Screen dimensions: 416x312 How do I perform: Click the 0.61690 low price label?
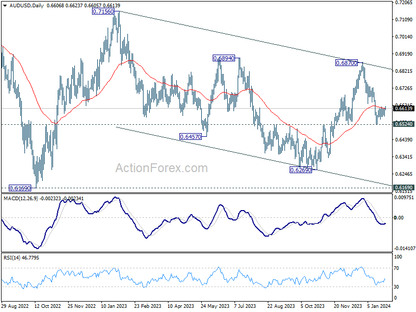20,188
